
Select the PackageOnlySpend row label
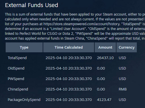(x=24, y=100)
